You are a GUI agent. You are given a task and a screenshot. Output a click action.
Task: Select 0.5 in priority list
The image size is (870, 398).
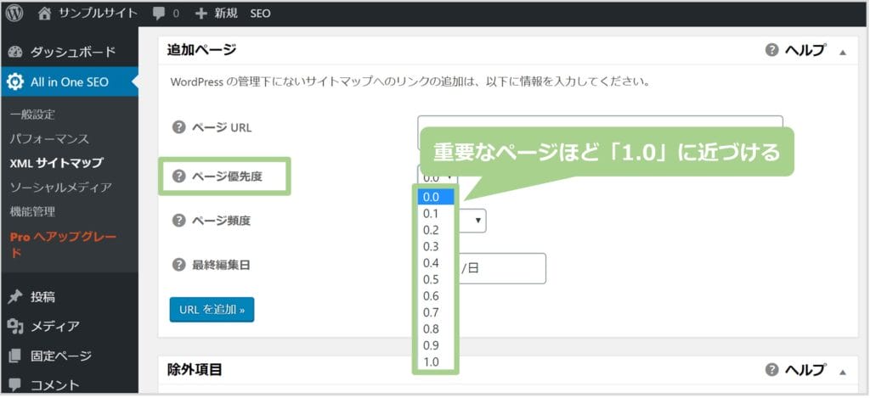pos(436,279)
